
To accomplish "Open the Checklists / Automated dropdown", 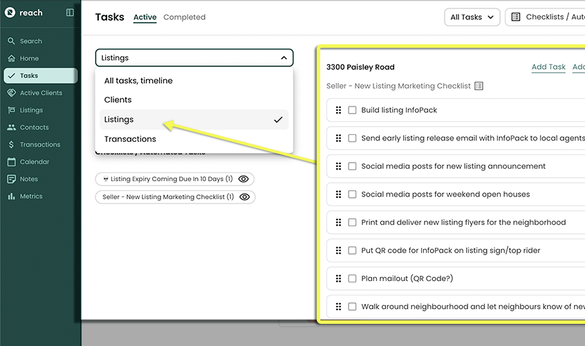I will 545,17.
